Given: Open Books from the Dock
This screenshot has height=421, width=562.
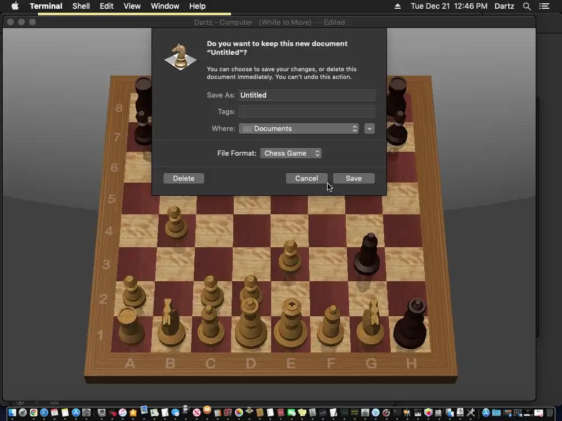Looking at the screenshot, I should point(207,410).
